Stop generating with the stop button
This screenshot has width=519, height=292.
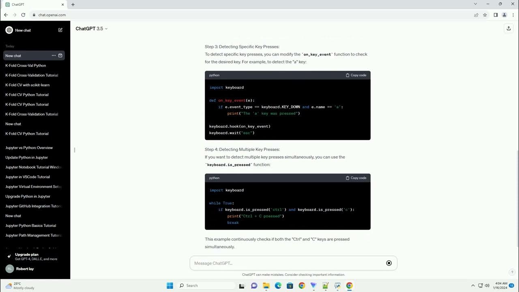tap(389, 263)
